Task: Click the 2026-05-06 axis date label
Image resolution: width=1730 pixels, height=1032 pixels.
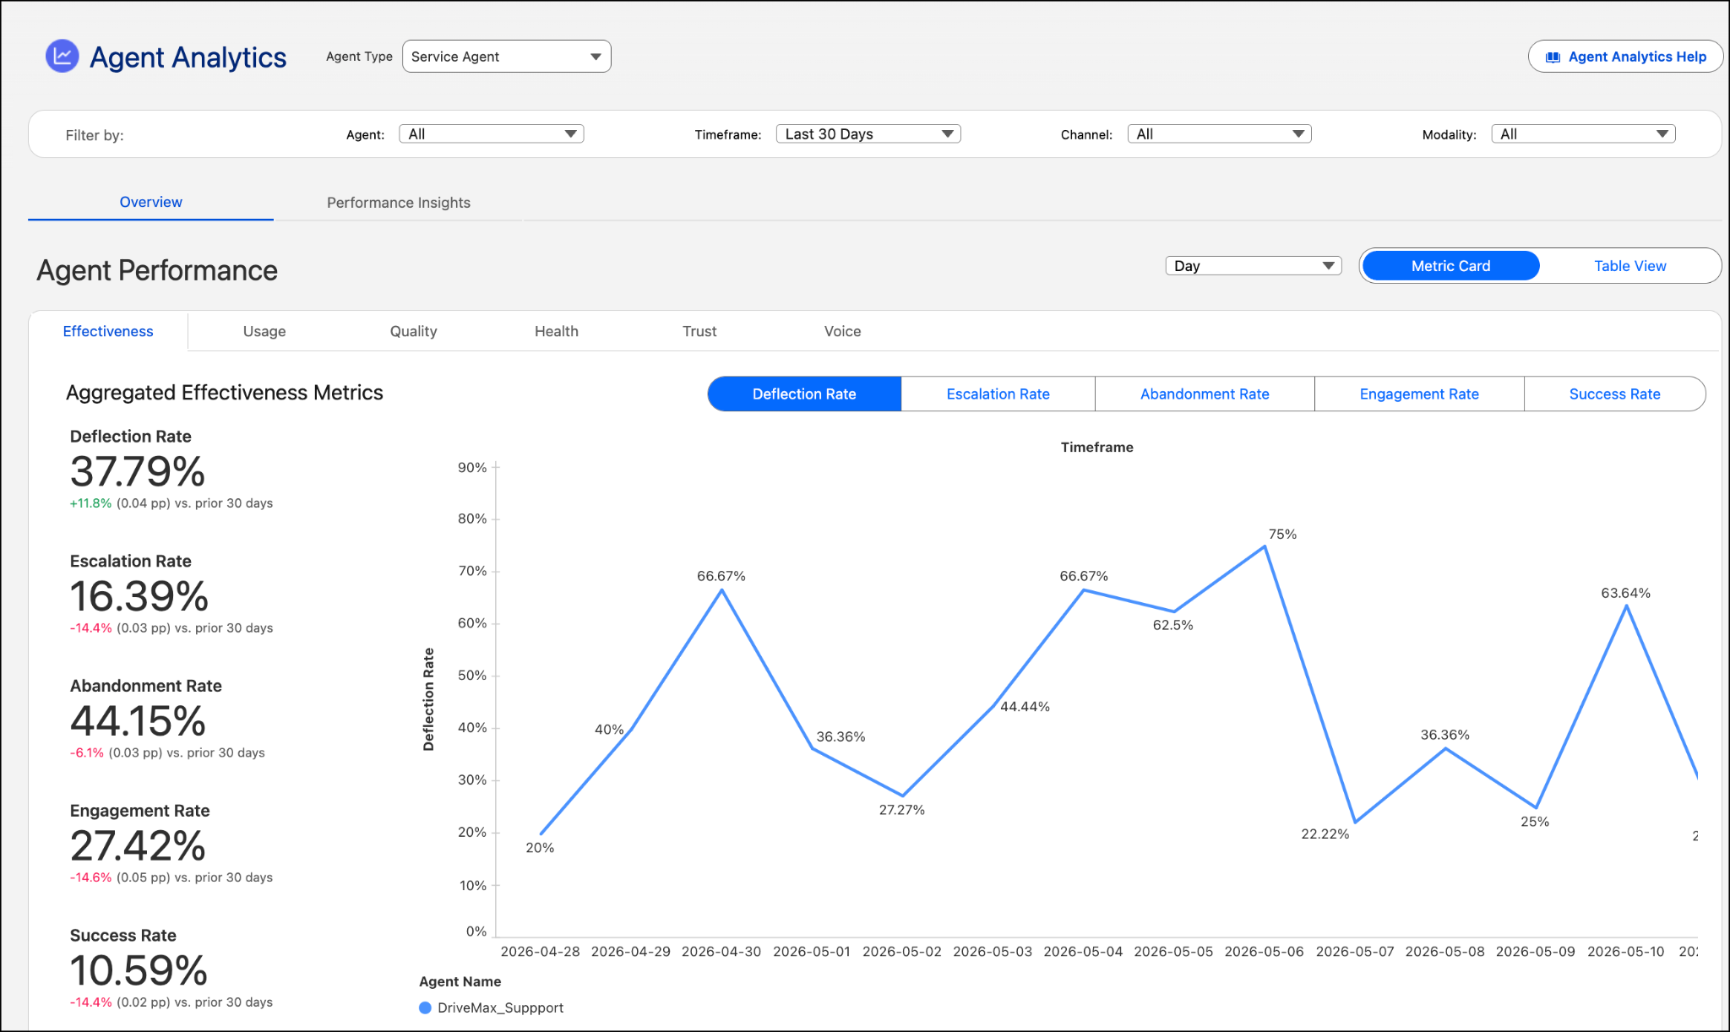Action: pyautogui.click(x=1264, y=952)
